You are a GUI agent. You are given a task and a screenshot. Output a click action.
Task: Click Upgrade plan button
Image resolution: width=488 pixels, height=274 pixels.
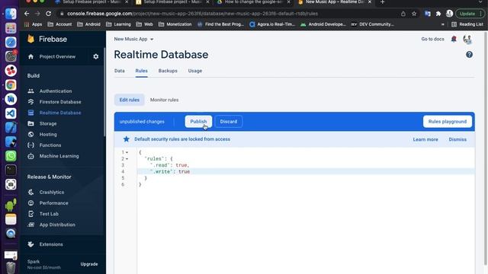coord(89,264)
